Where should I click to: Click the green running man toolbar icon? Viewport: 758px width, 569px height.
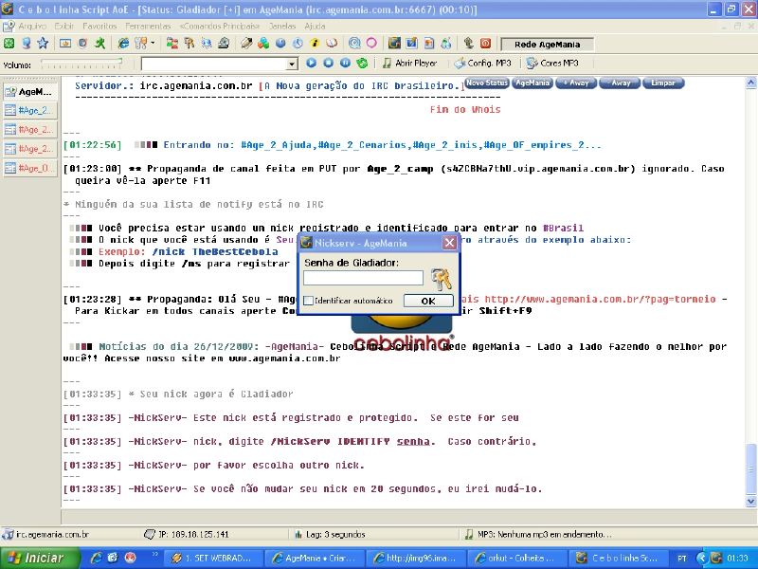100,44
